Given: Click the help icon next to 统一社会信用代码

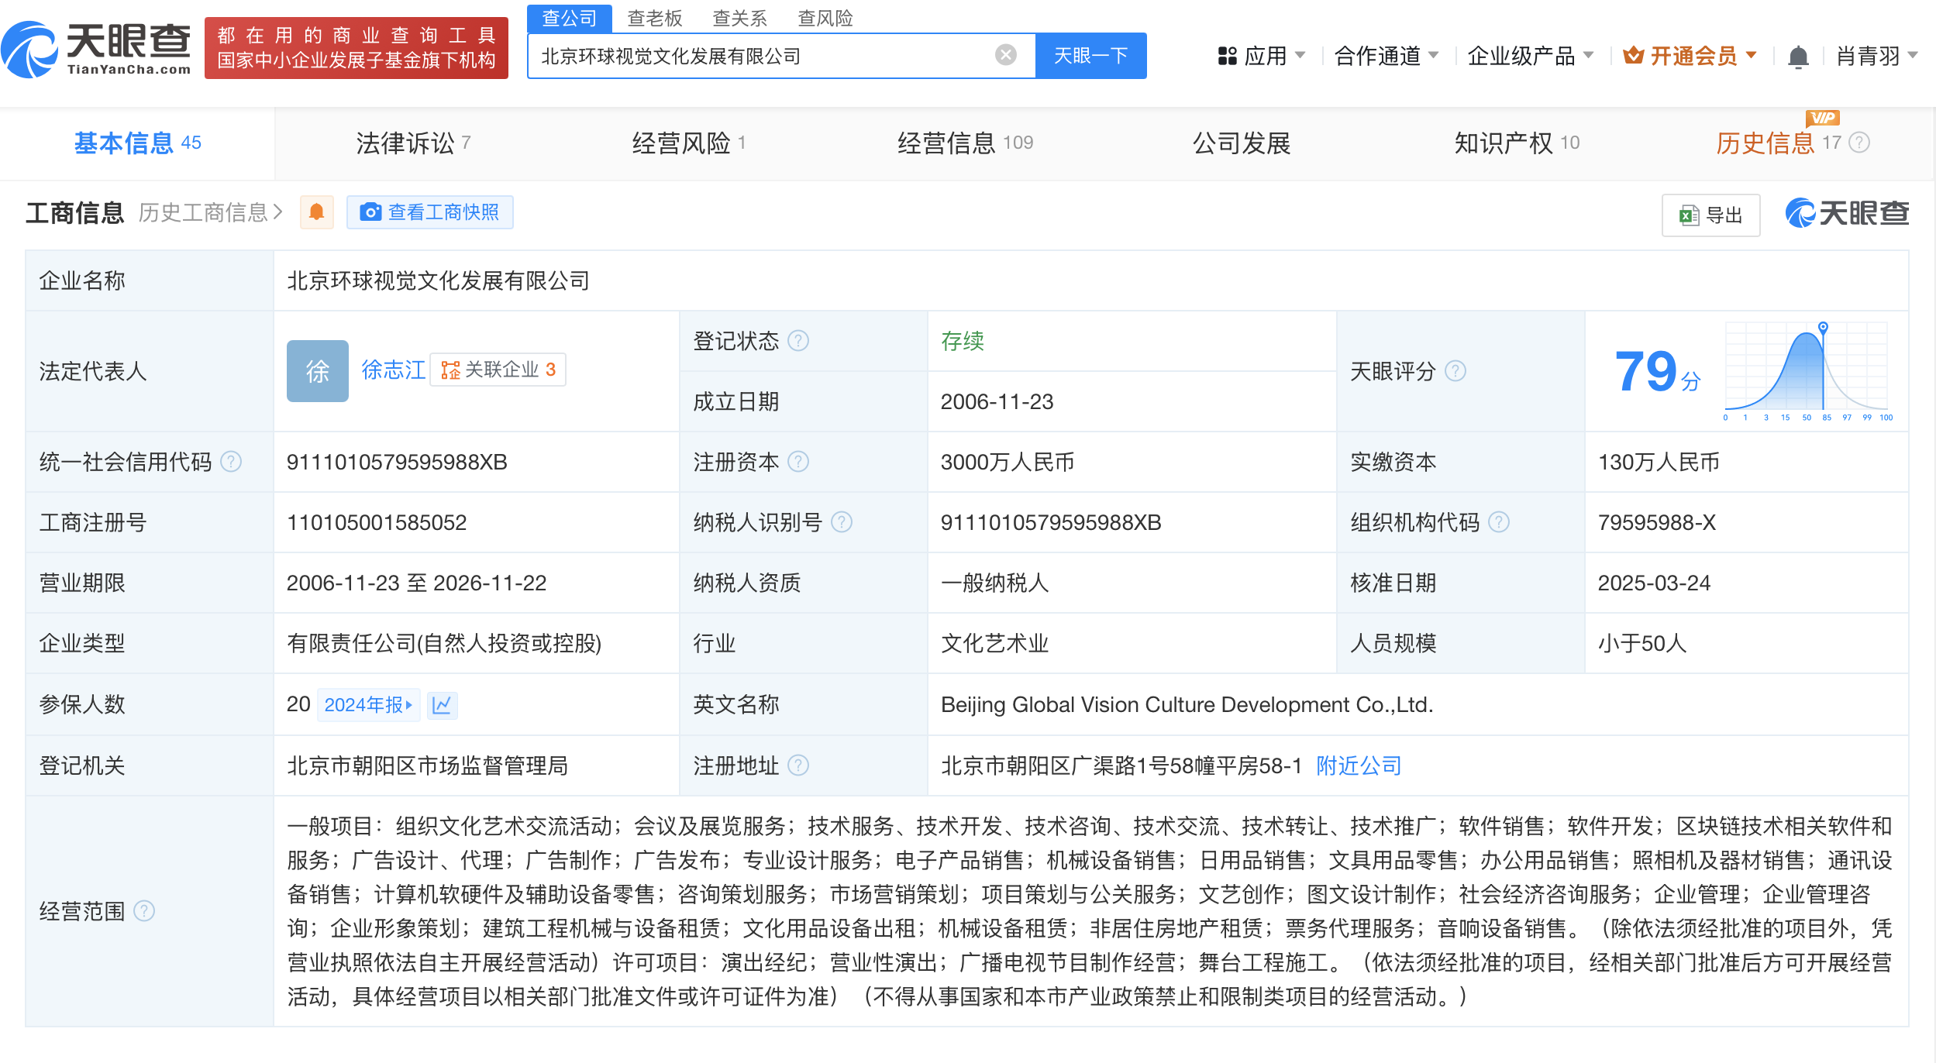Looking at the screenshot, I should (x=231, y=462).
